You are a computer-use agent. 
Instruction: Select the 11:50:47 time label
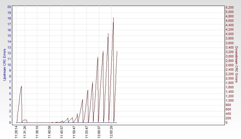pos(74,132)
